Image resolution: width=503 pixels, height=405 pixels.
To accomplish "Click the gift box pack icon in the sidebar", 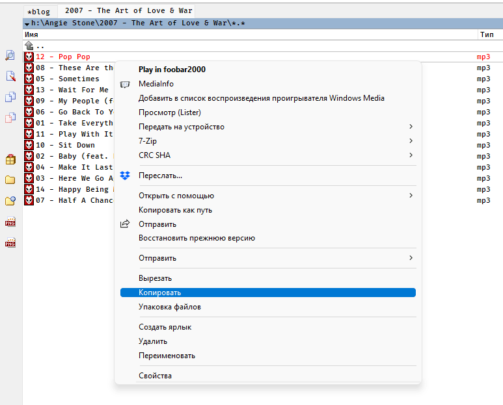I will coord(10,159).
